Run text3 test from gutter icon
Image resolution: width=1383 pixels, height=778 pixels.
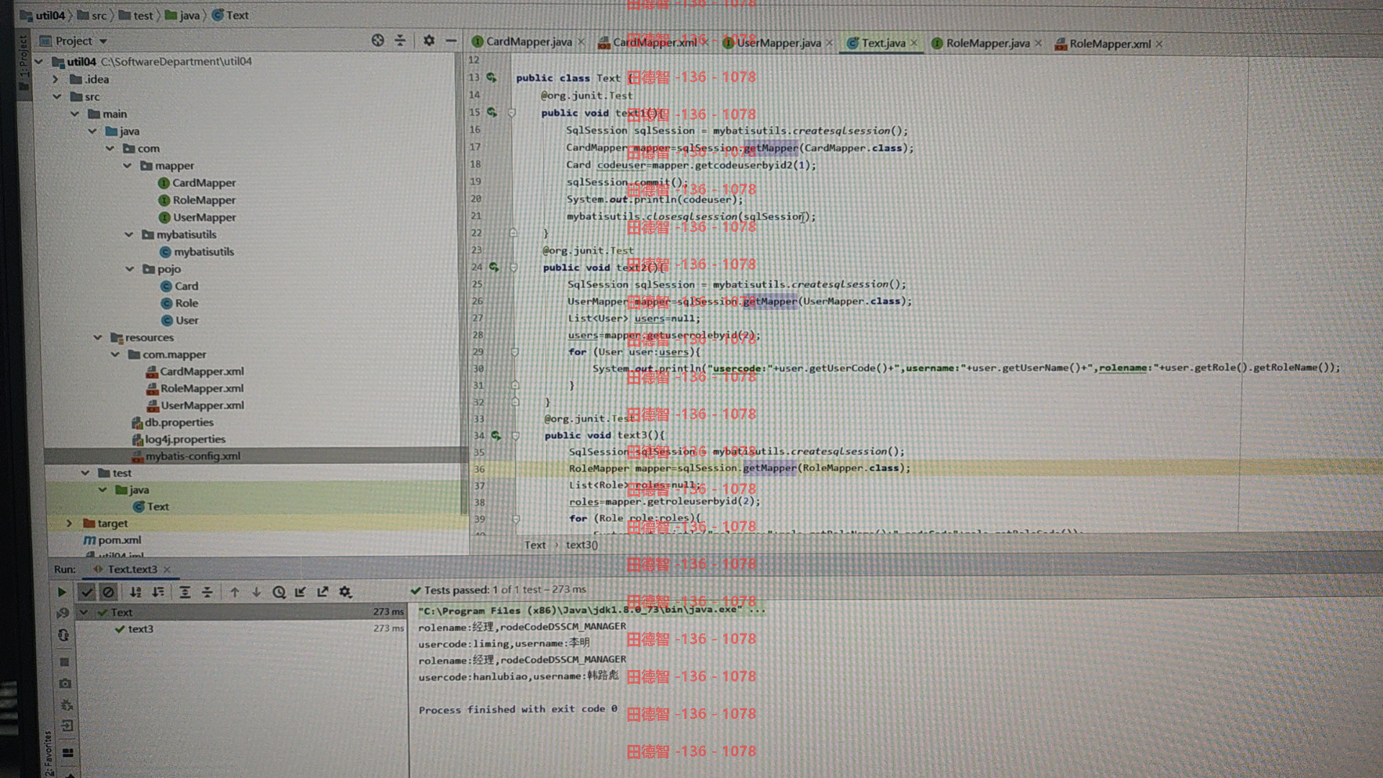496,435
